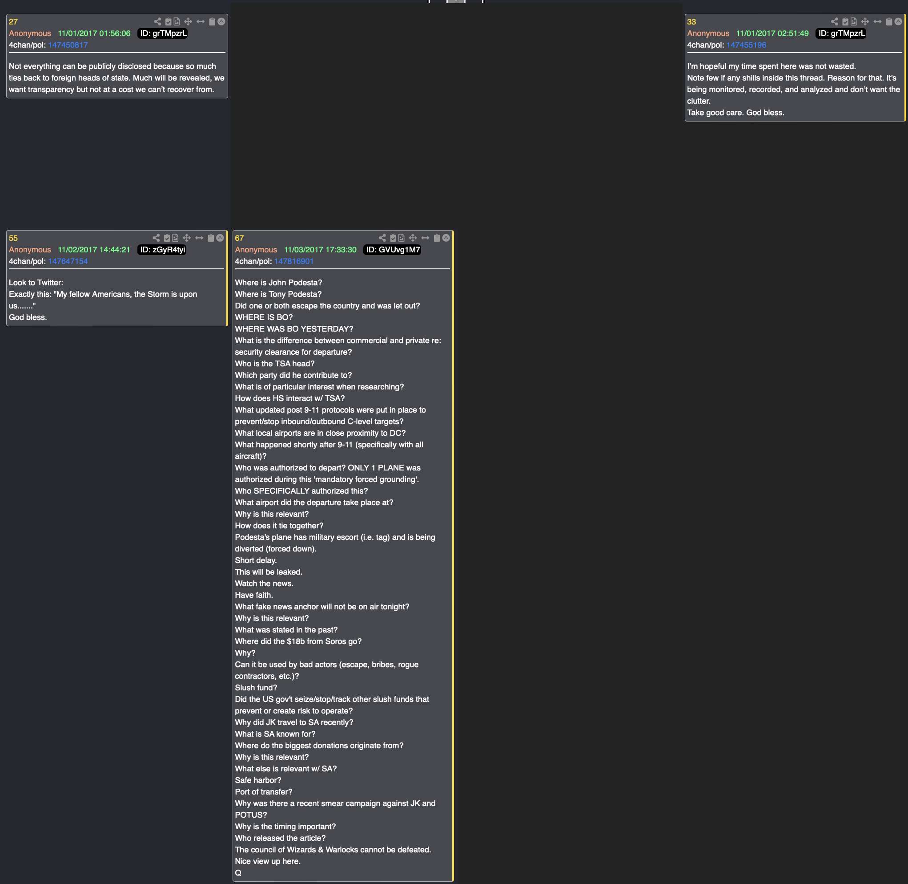The width and height of the screenshot is (908, 884).
Task: Collapse post 33 using chevron circle
Action: (x=898, y=21)
